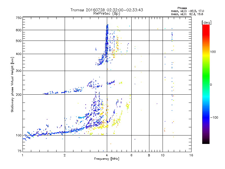Image resolution: width=225 pixels, height=169 pixels.
Task: Click the '100' colorbar tick label
Action: [x=213, y=52]
